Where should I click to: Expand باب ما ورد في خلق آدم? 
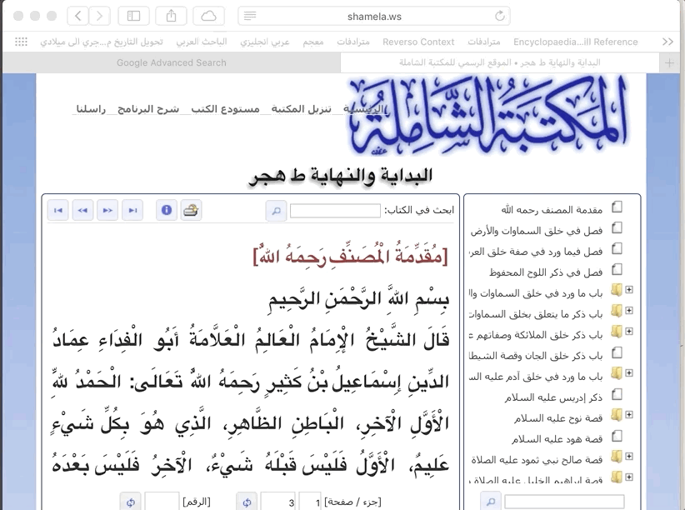point(629,372)
